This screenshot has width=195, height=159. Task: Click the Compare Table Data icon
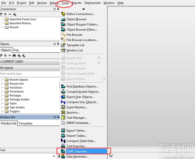pyautogui.click(x=63, y=141)
